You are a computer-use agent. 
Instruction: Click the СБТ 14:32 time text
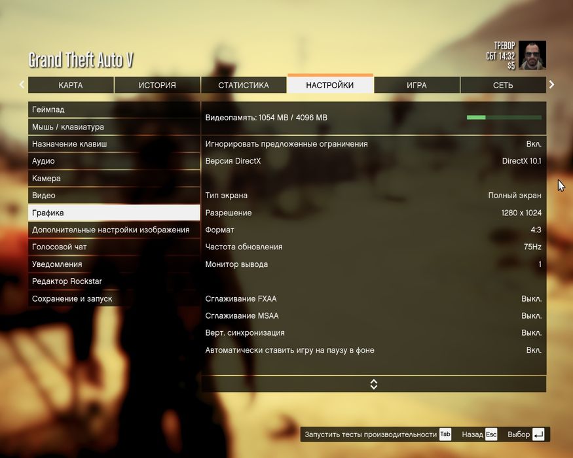[500, 56]
